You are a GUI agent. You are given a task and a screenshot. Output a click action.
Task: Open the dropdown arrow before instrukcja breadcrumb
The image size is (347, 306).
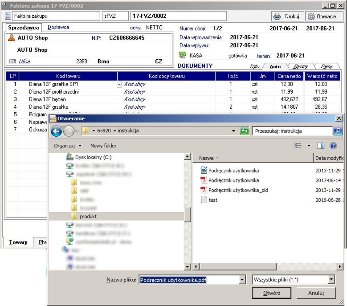click(115, 131)
